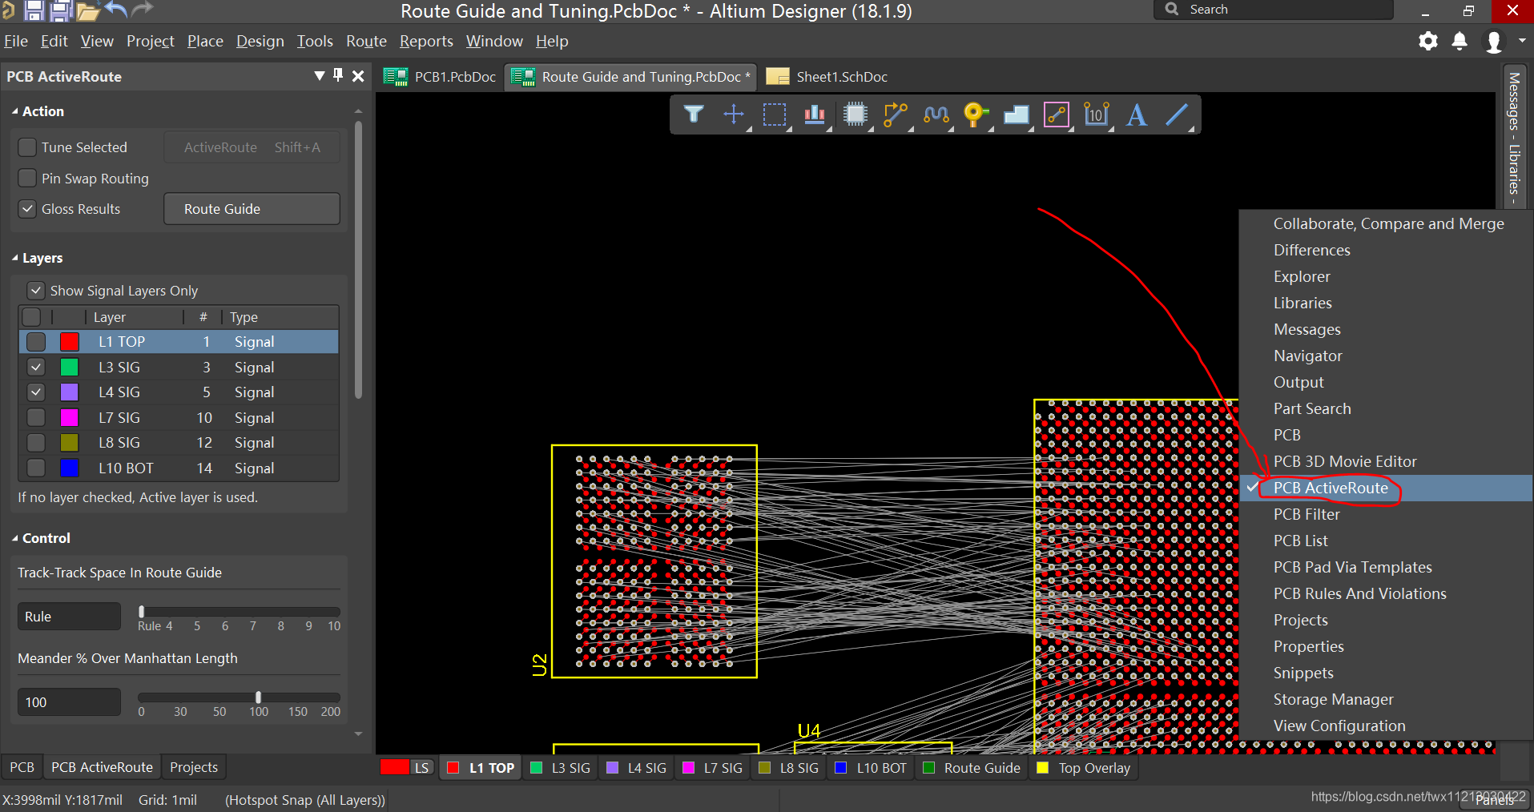Switch to the Sheet1.SchDoc tab

[827, 77]
